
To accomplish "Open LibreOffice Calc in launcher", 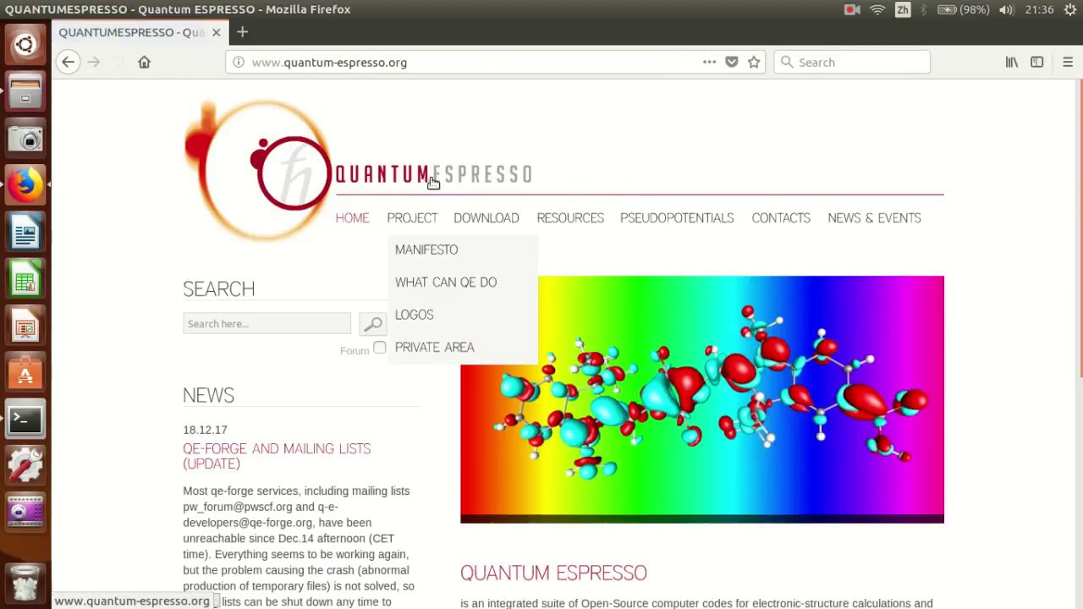I will click(x=25, y=278).
